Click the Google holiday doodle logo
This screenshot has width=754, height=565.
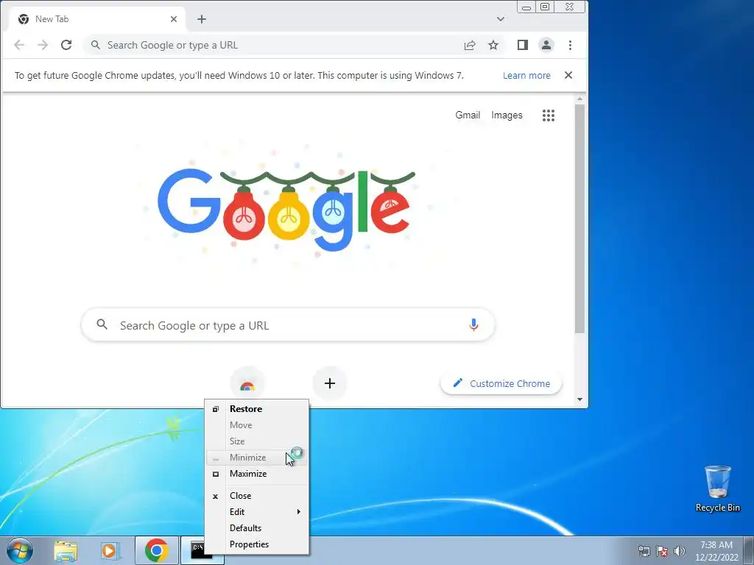click(x=286, y=210)
